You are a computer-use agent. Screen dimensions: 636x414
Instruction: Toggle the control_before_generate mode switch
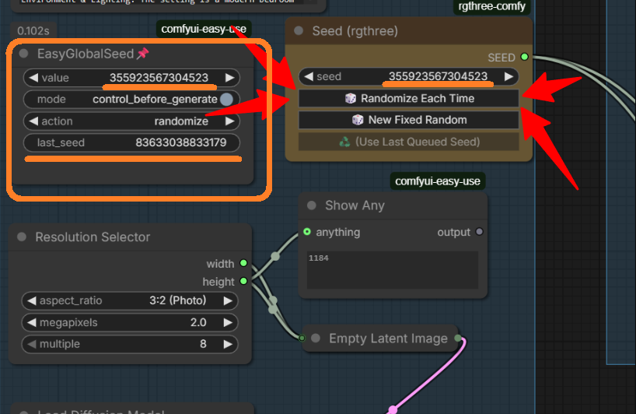point(226,100)
